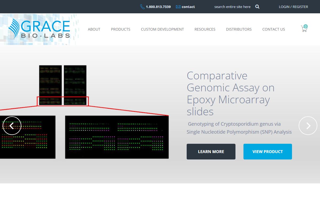This screenshot has height=197, width=320.
Task: Click the Login / Register link
Action: (293, 7)
